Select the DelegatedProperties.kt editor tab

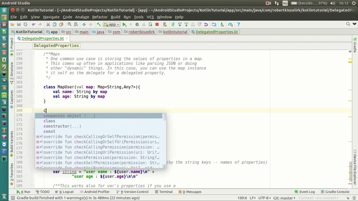[43, 38]
